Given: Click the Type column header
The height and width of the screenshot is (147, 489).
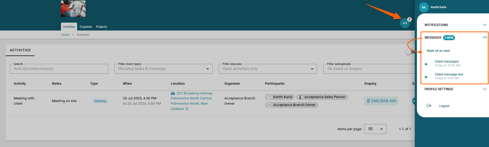Looking at the screenshot, I should point(94,84).
